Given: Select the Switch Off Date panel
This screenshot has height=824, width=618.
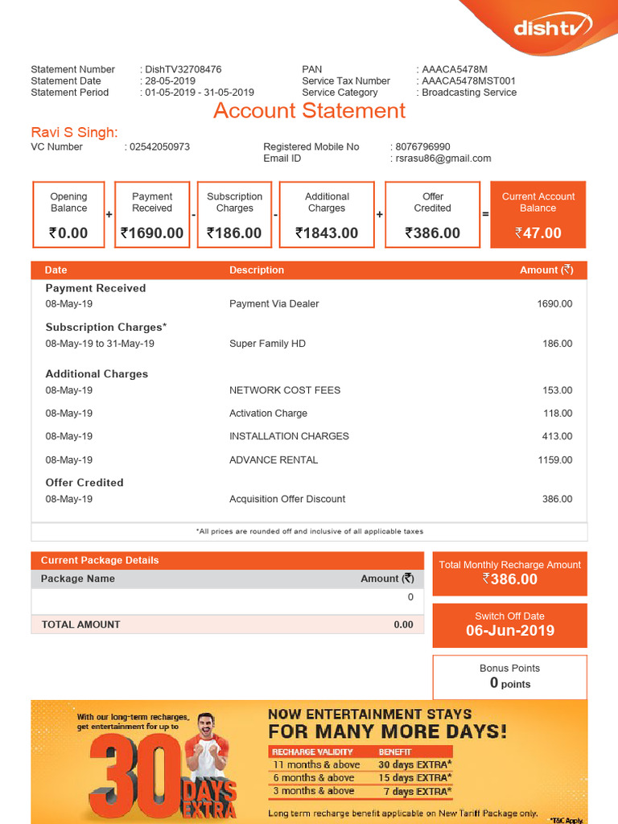Looking at the screenshot, I should click(x=509, y=624).
